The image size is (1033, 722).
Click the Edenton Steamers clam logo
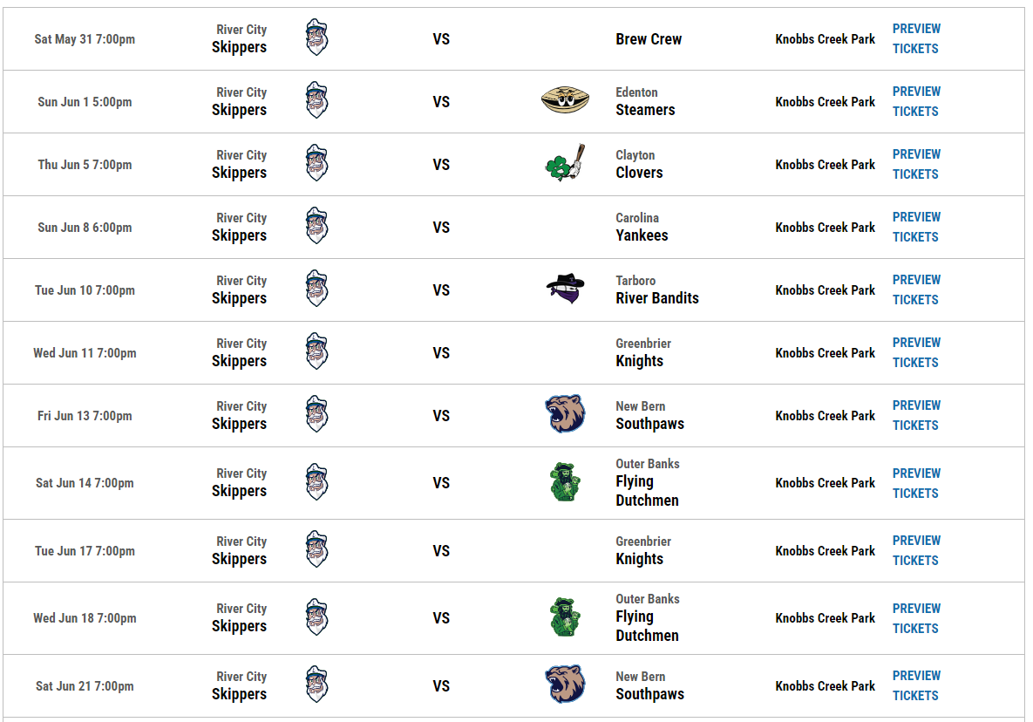click(565, 101)
